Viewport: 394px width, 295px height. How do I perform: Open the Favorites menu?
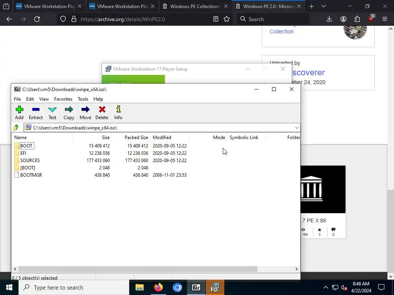coord(63,99)
